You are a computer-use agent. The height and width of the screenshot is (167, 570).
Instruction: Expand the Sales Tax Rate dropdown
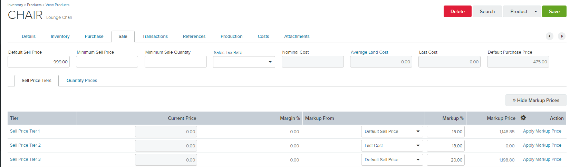pos(244,62)
